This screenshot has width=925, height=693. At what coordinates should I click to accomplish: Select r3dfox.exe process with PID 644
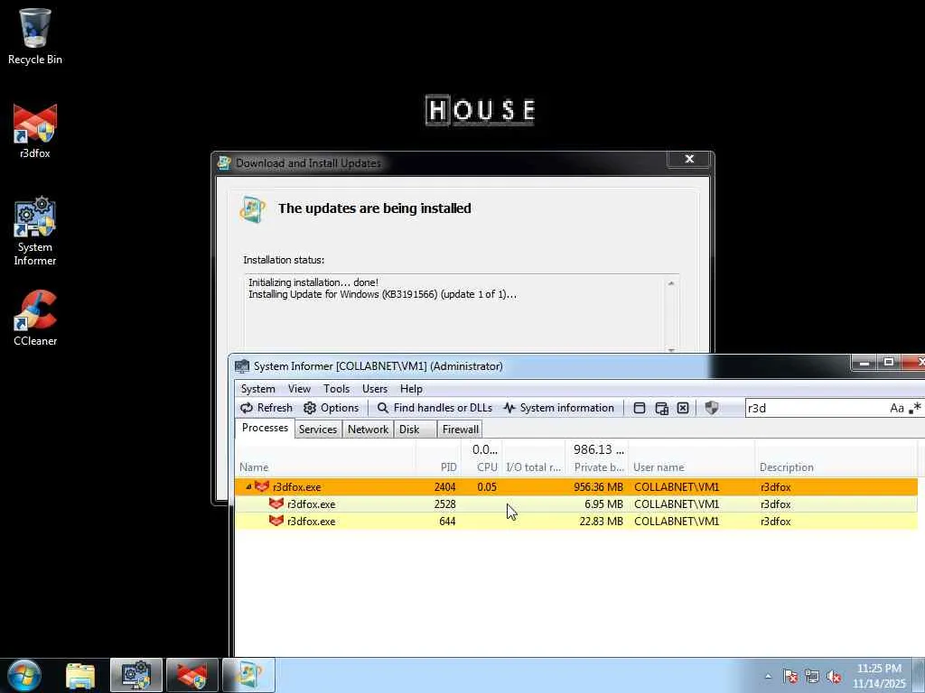pyautogui.click(x=575, y=521)
